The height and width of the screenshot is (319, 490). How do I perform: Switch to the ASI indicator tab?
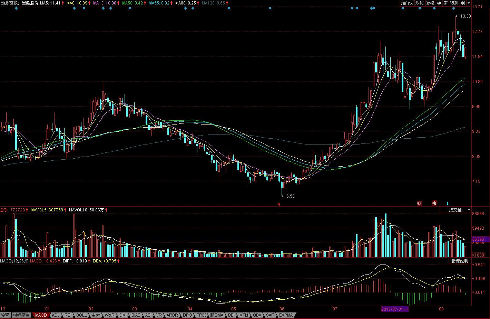[x=148, y=315]
